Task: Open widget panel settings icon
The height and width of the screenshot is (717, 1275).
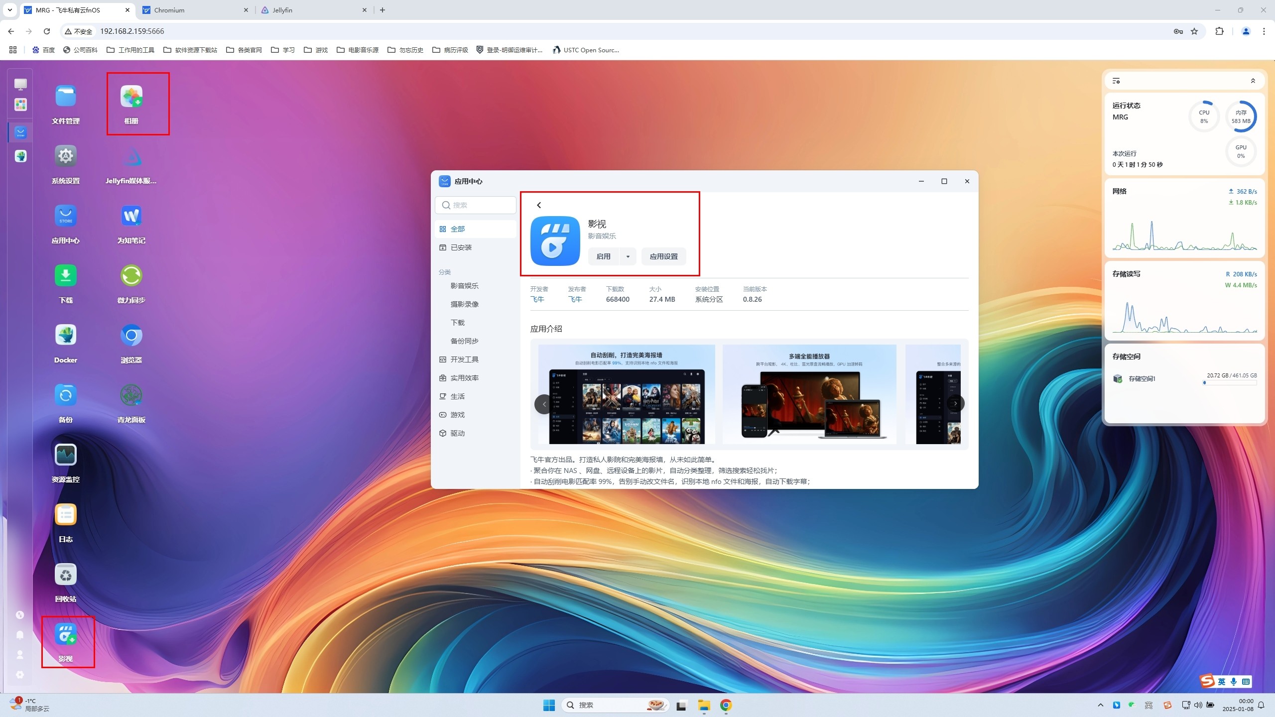Action: coord(1116,81)
